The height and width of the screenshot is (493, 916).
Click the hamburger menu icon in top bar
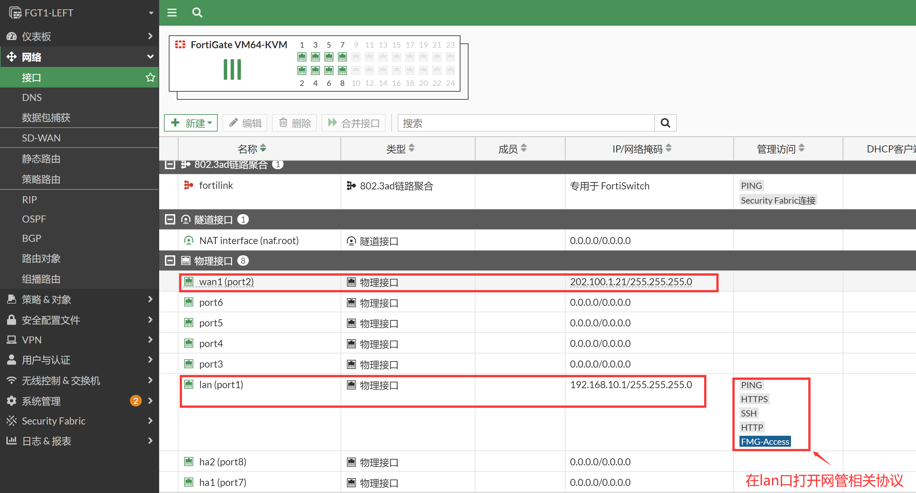click(172, 13)
